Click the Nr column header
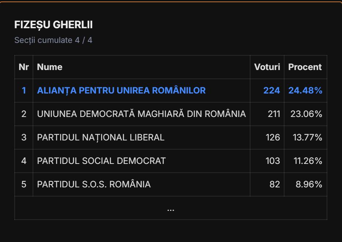 24,67
